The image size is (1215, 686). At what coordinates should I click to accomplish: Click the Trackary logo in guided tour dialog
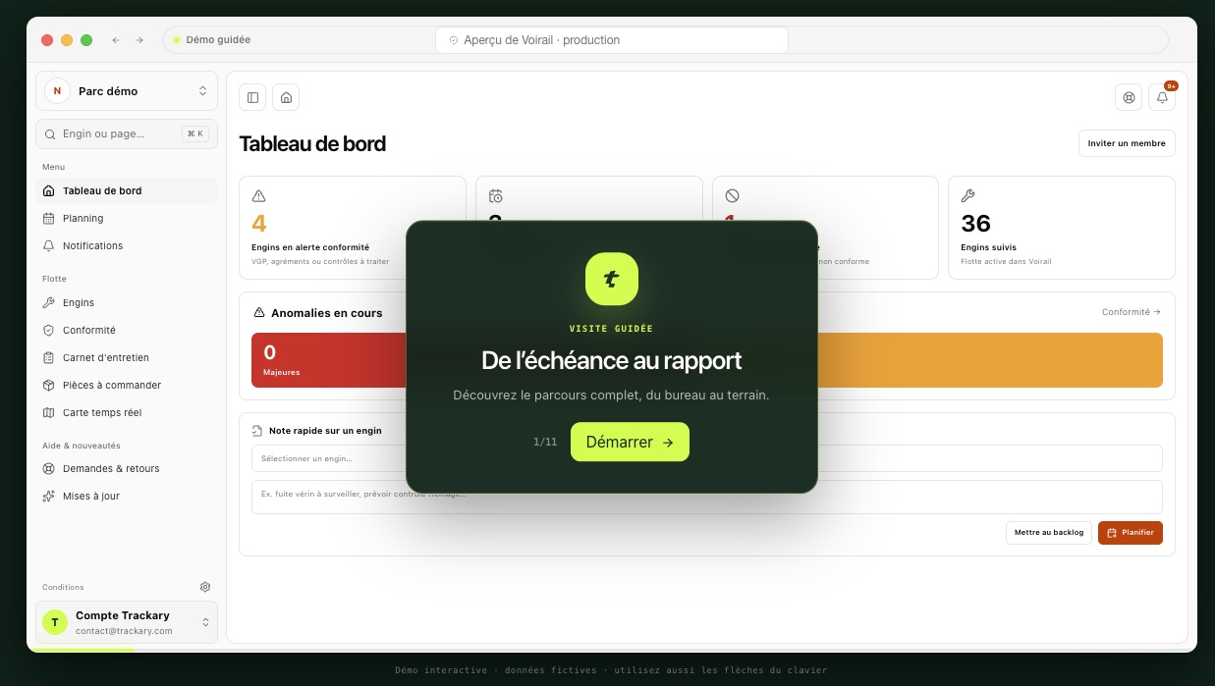click(612, 279)
